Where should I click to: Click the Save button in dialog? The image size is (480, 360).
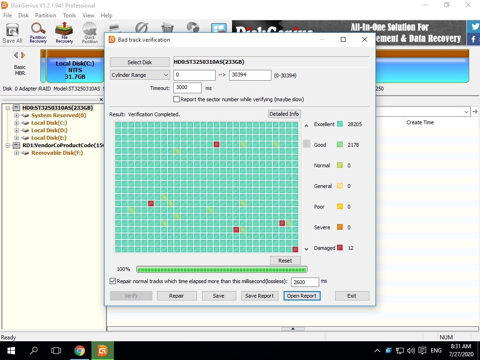pos(218,296)
